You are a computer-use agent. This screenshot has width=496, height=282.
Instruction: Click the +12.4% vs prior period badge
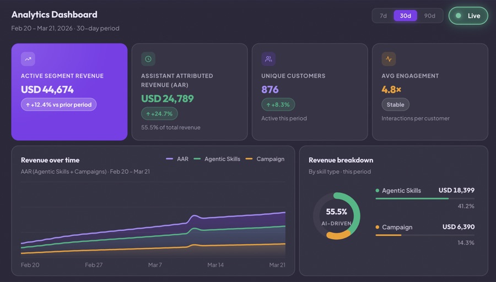(x=59, y=104)
